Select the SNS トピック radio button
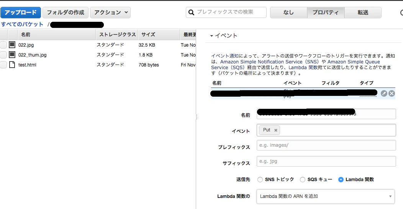 click(x=260, y=180)
